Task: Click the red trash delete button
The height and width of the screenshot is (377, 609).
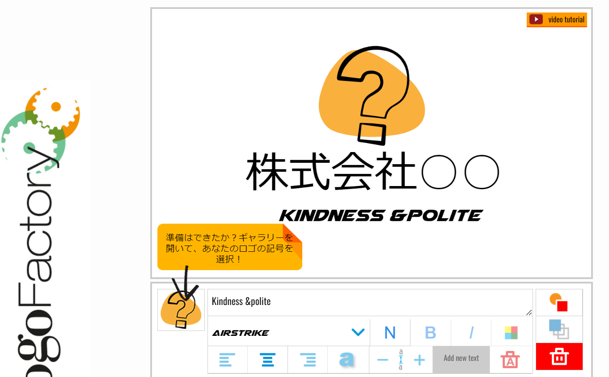Action: (559, 356)
